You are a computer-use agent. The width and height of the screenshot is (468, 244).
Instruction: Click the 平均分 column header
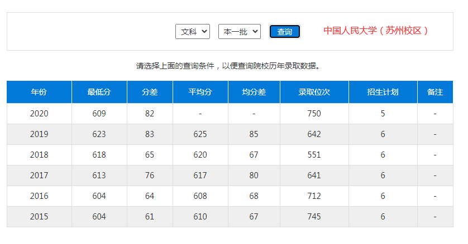200,92
